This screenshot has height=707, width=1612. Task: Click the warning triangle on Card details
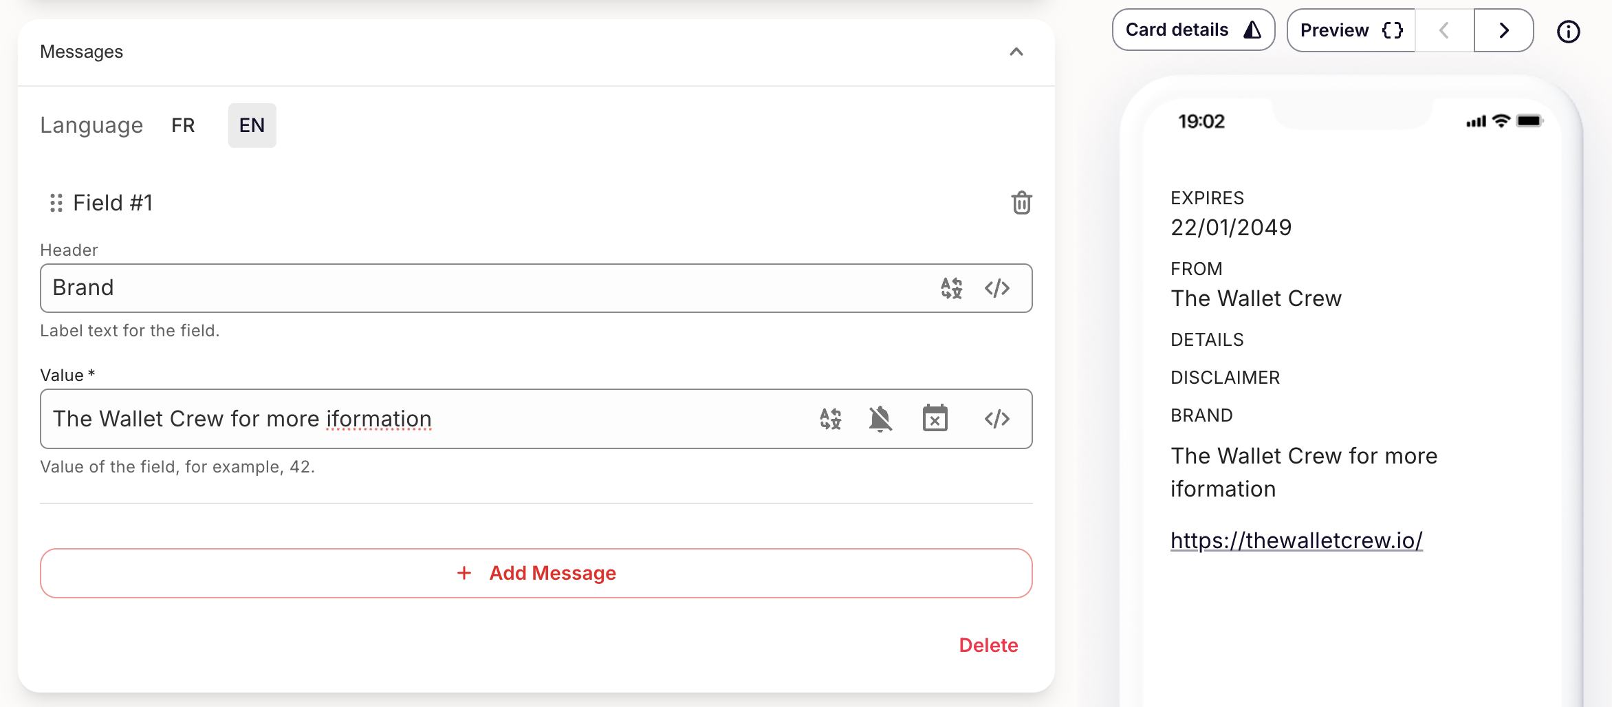(x=1252, y=30)
